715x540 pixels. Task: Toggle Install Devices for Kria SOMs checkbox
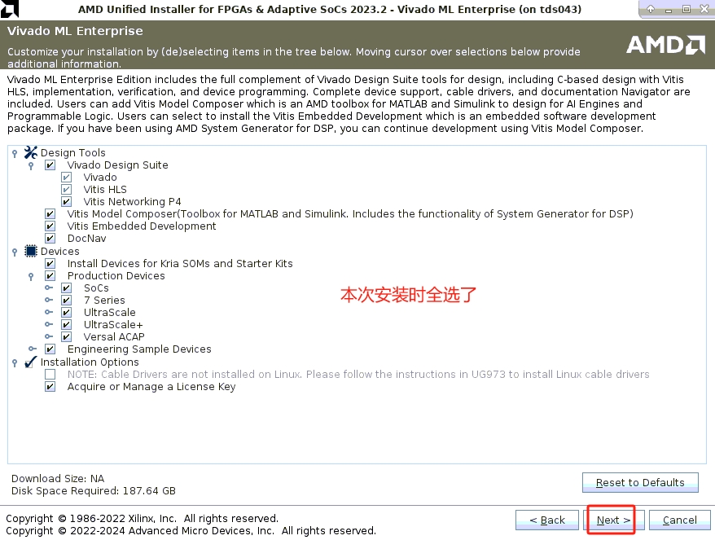50,264
